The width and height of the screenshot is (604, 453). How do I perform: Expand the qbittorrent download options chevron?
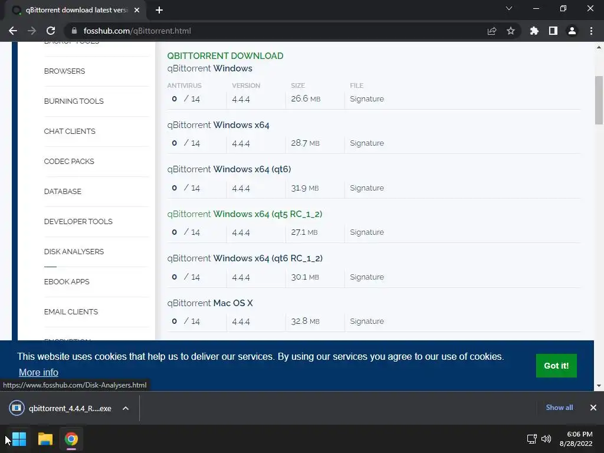(126, 408)
